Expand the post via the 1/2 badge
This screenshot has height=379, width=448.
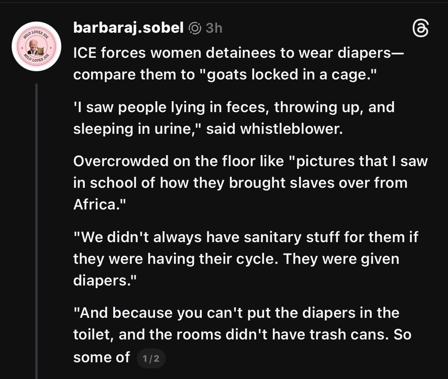[x=151, y=358]
